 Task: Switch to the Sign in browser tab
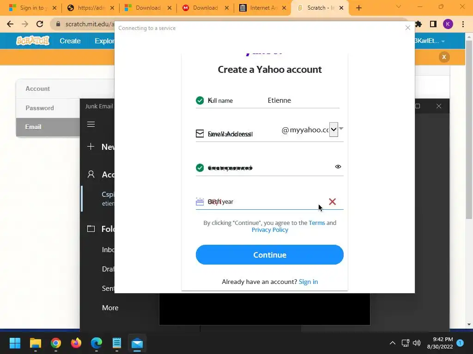[32, 8]
